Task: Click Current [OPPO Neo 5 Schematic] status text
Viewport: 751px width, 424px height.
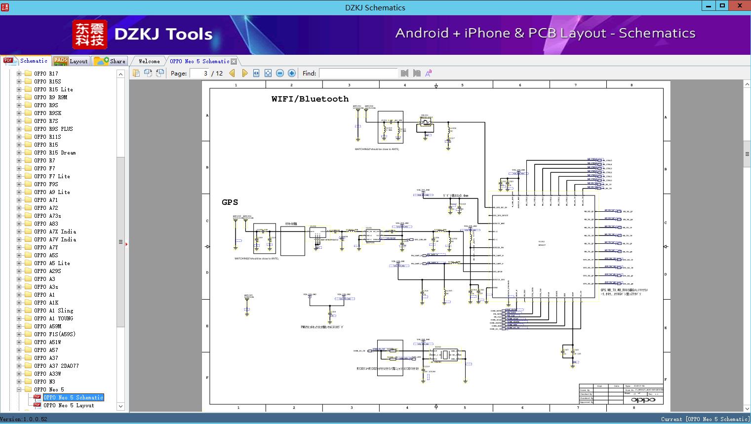Action: coord(705,419)
